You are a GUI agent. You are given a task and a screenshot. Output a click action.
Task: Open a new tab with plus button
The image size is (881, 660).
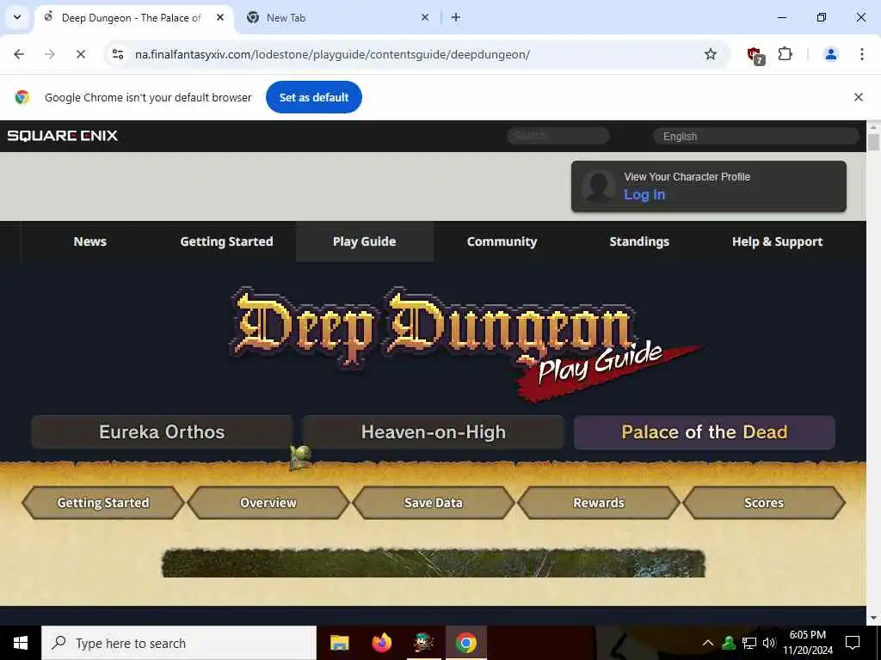(x=456, y=17)
